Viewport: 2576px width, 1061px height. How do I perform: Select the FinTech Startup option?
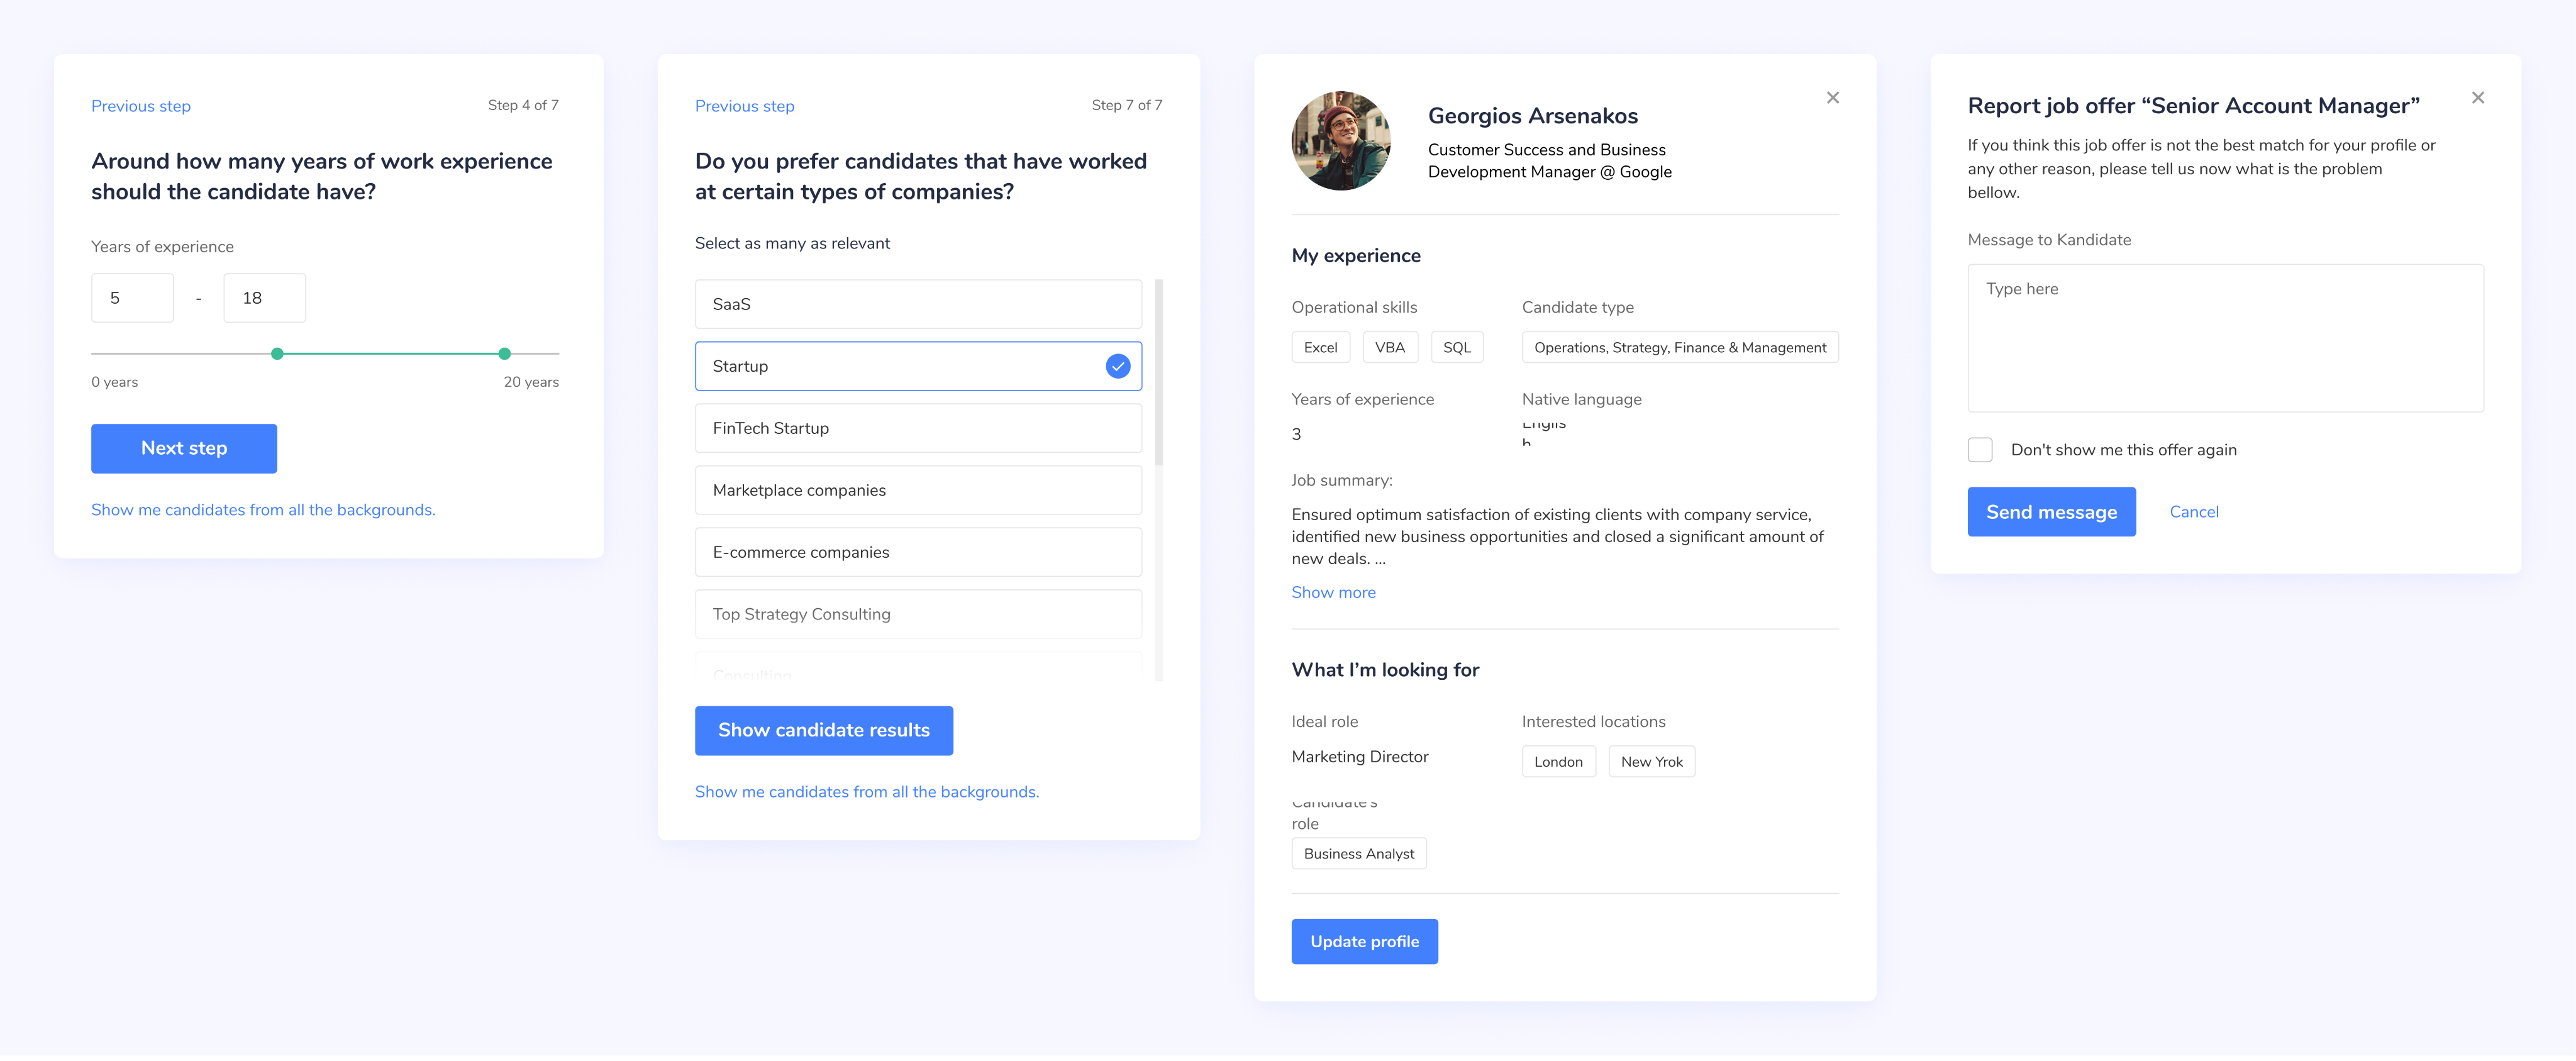pyautogui.click(x=917, y=428)
